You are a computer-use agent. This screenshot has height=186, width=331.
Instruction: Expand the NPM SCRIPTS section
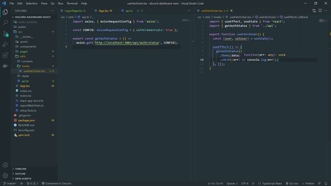tap(23, 179)
